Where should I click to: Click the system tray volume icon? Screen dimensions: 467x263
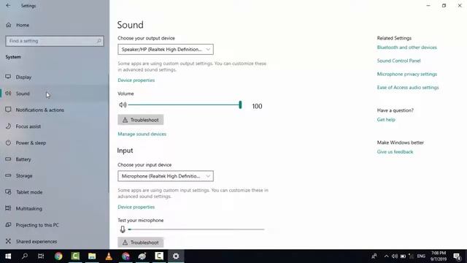click(x=395, y=256)
